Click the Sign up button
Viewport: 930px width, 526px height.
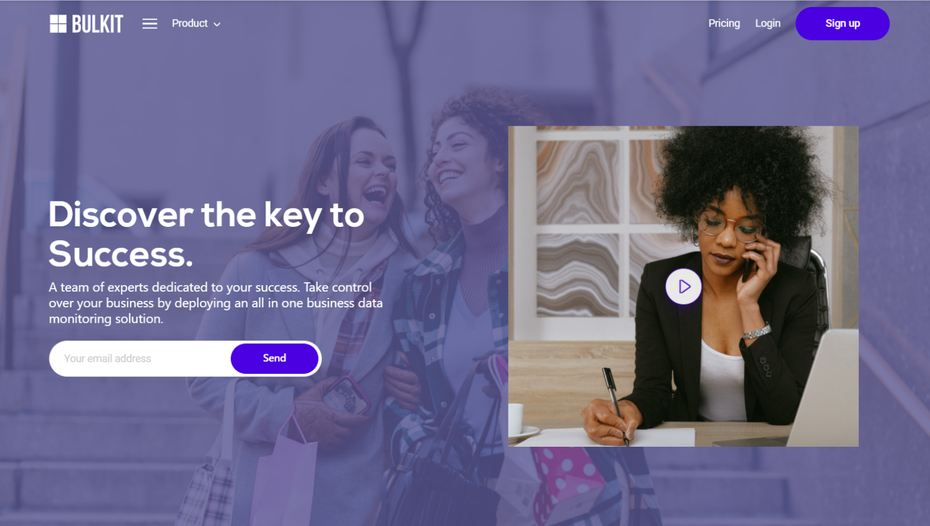(843, 24)
